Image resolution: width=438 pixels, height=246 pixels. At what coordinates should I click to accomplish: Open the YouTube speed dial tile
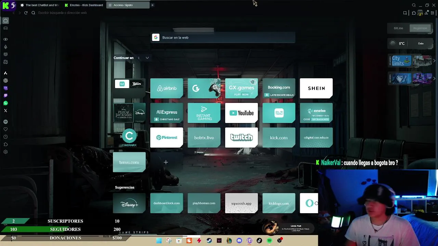tap(241, 113)
